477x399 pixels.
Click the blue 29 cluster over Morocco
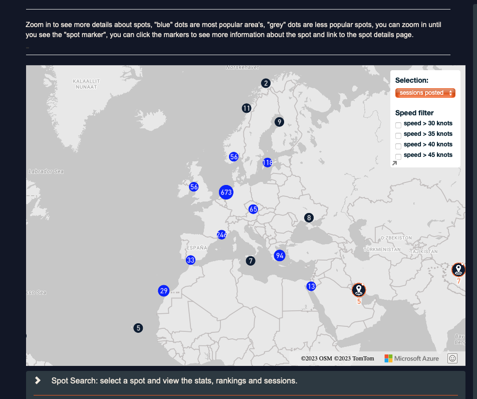point(163,291)
